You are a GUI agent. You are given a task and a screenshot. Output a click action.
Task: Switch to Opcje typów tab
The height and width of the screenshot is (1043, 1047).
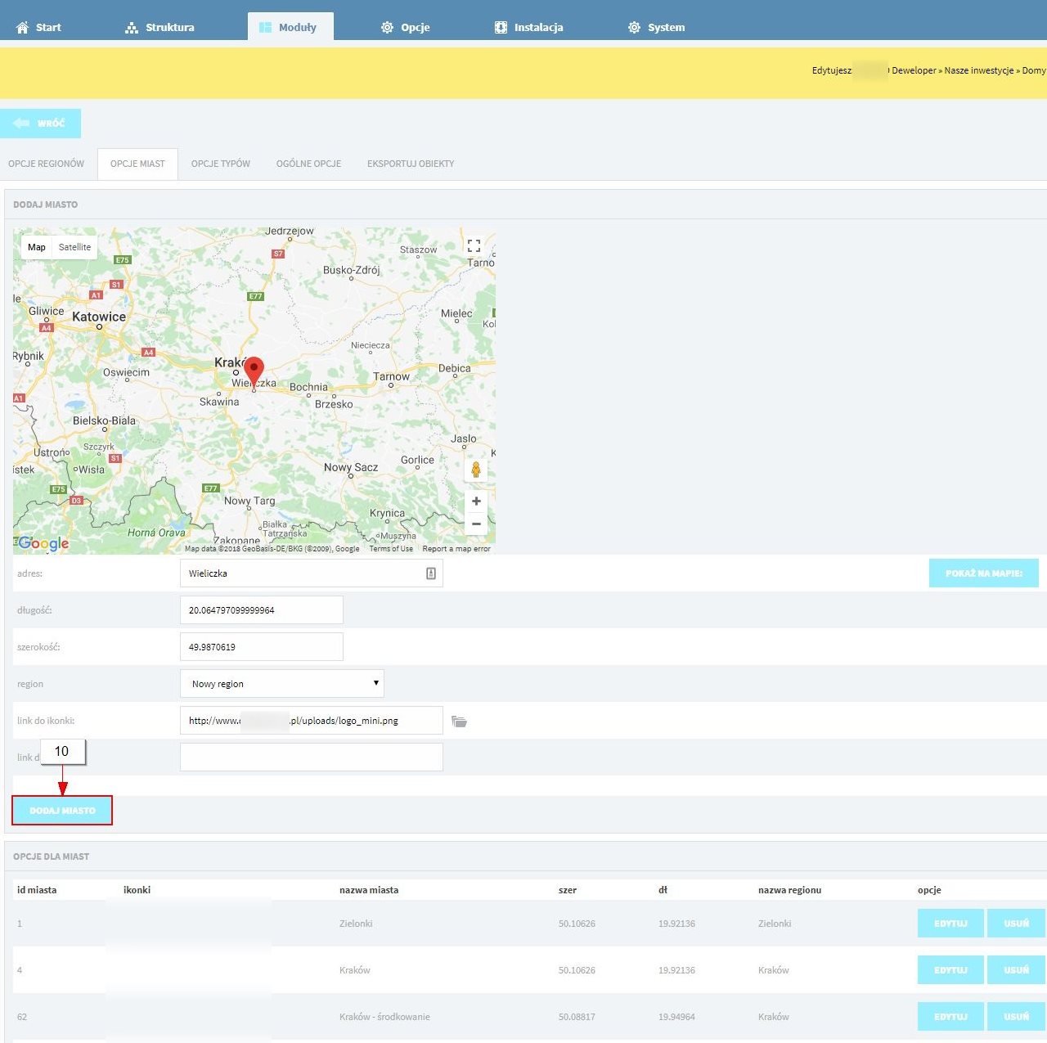221,164
